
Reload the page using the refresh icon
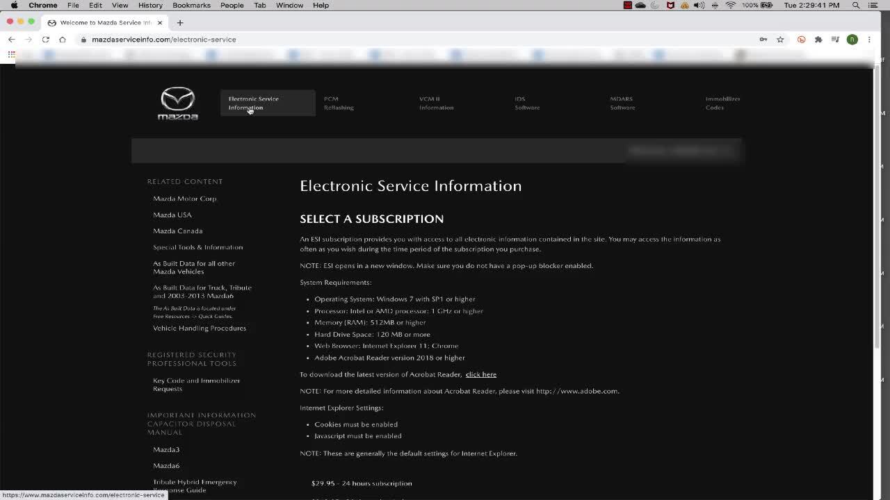click(46, 40)
